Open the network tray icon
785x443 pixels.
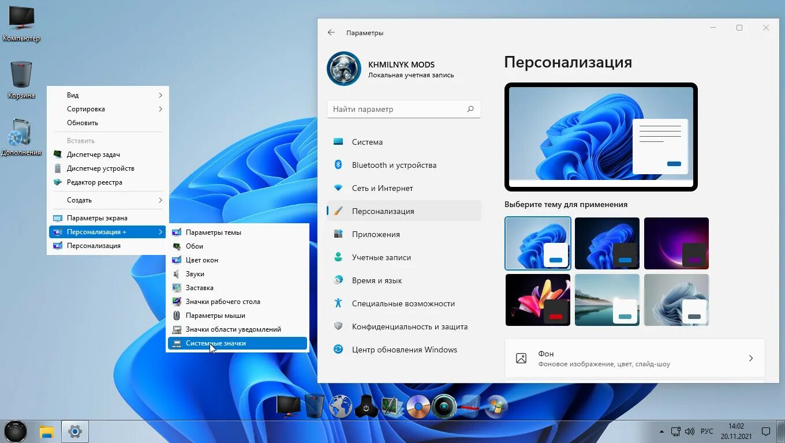[x=675, y=431]
